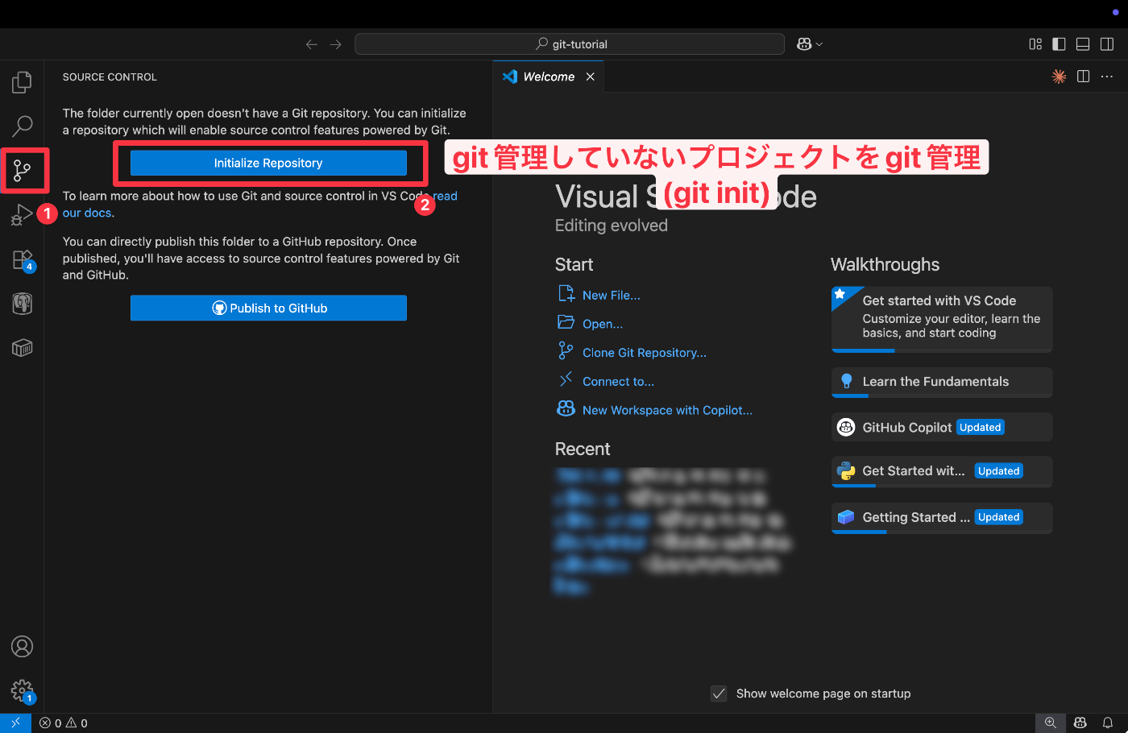Open the Accounts icon in activity bar
Image resolution: width=1128 pixels, height=733 pixels.
22,647
